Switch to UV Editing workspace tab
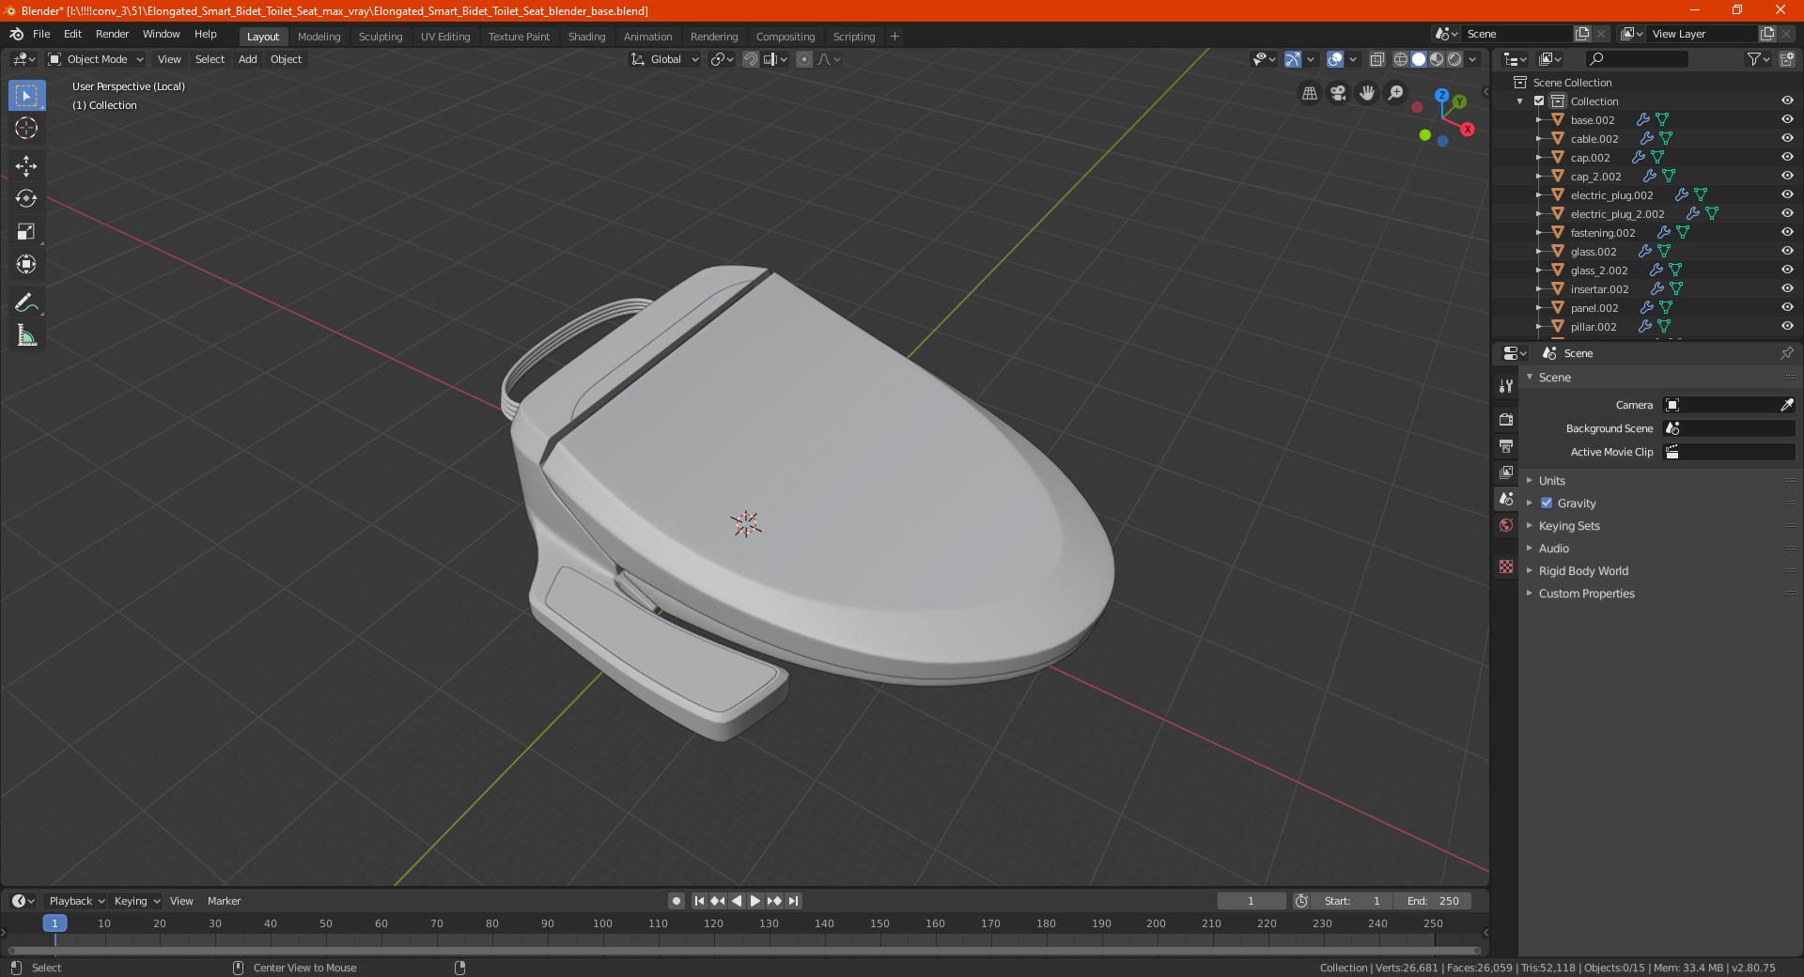The height and width of the screenshot is (977, 1804). [x=445, y=37]
